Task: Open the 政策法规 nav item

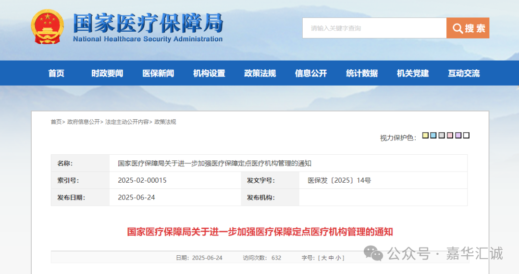Action: click(260, 73)
